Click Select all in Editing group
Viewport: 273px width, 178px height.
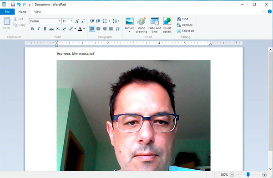(186, 31)
